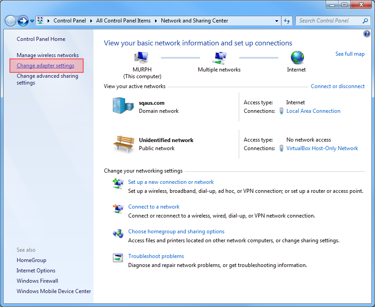Click the Unidentified network bench icon
Image resolution: width=375 pixels, height=307 pixels.
click(x=123, y=144)
